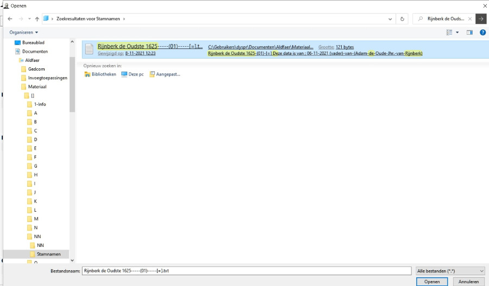Click the Openen button
The image size is (489, 286).
tap(432, 282)
